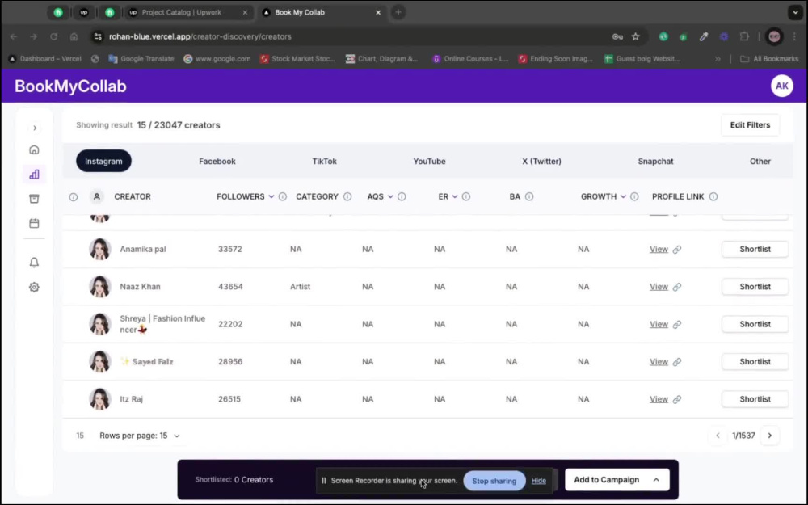Screen dimensions: 808x505
Task: Go to the next page of results
Action: 769,436
